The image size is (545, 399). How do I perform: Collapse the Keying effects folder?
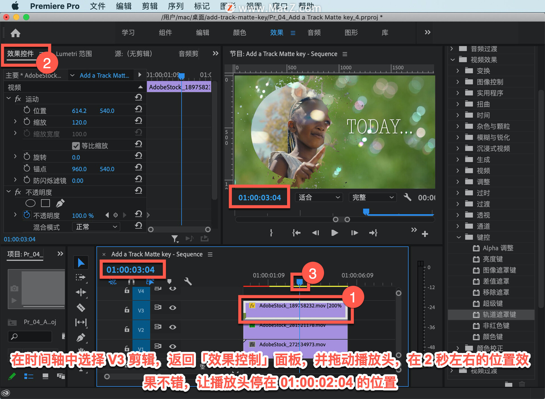[458, 237]
